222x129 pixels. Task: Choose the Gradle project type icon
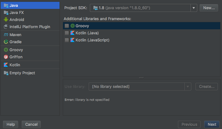point(6,42)
